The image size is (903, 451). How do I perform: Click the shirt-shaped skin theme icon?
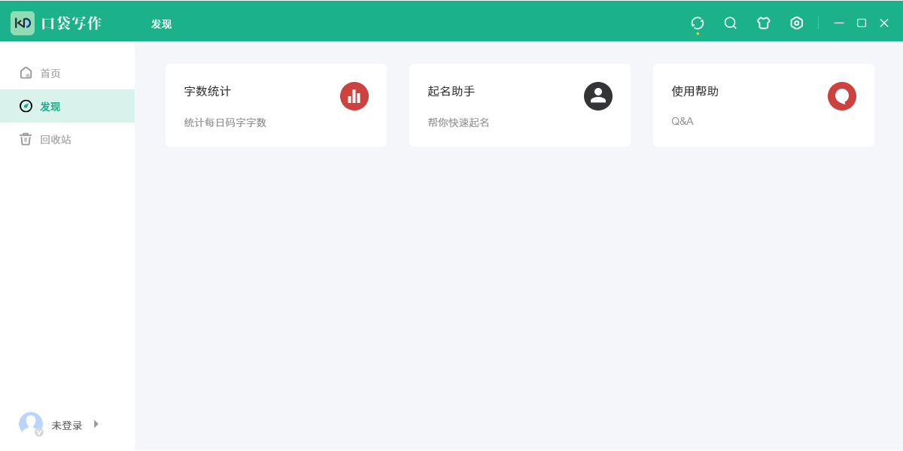tap(764, 23)
